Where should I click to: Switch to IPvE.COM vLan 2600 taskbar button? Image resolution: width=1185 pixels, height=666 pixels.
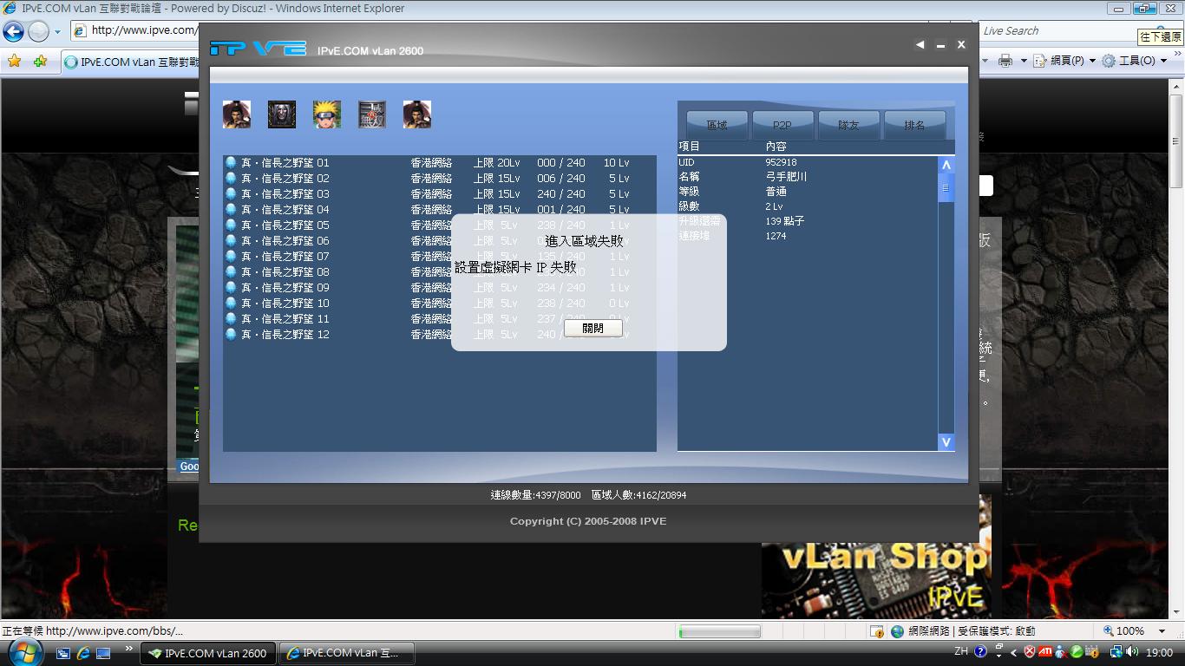(x=208, y=653)
